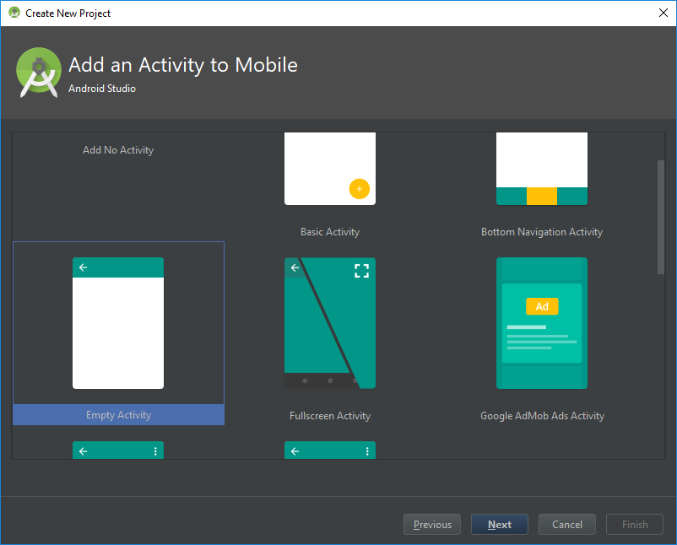
Task: Click the yellow floating action button icon
Action: (359, 189)
